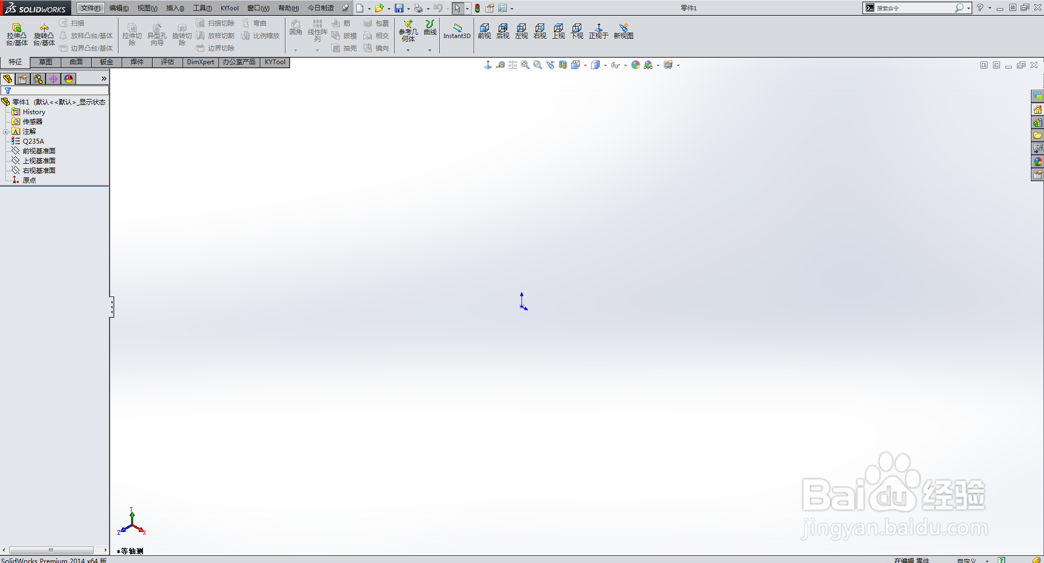Screen dimensions: 1044x563
Task: Open the 工具(T) Tools menu
Action: pyautogui.click(x=202, y=8)
